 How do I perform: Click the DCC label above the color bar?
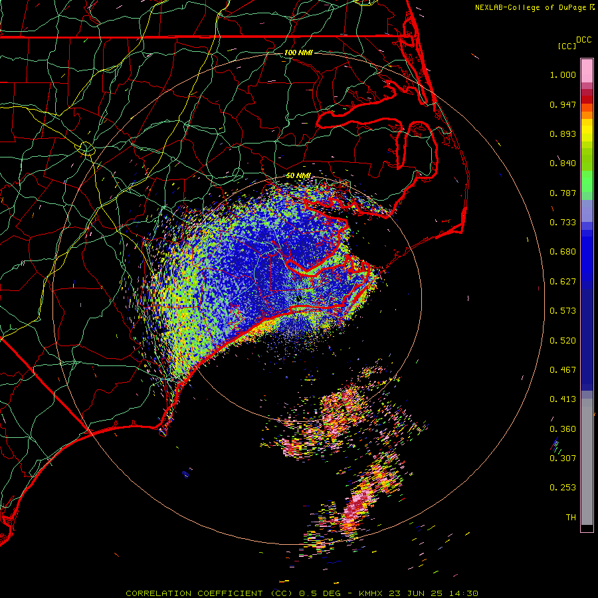(583, 40)
